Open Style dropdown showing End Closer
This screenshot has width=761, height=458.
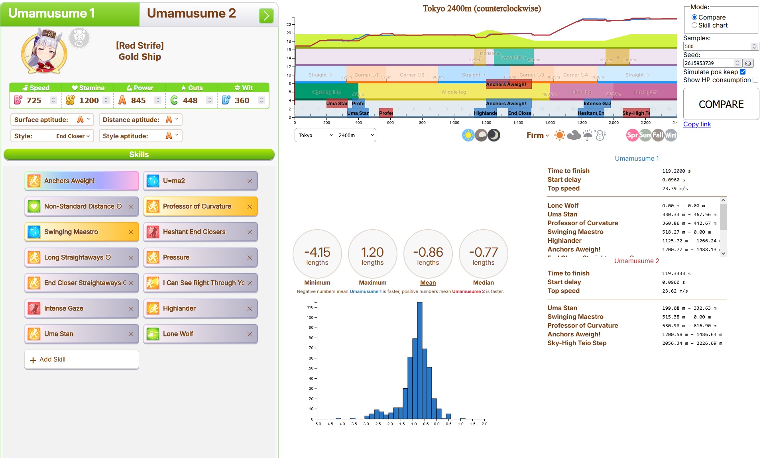coord(52,136)
